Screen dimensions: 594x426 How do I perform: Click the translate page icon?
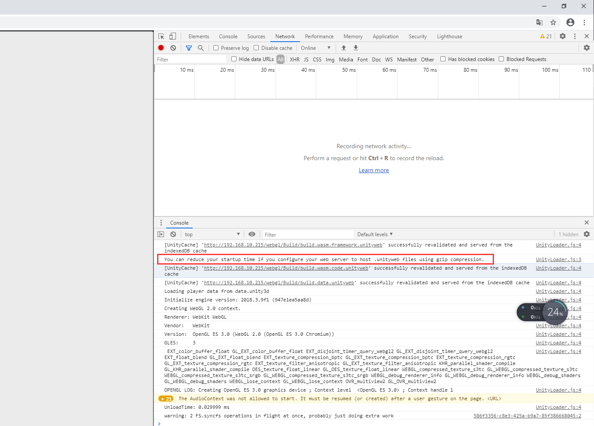tap(539, 22)
